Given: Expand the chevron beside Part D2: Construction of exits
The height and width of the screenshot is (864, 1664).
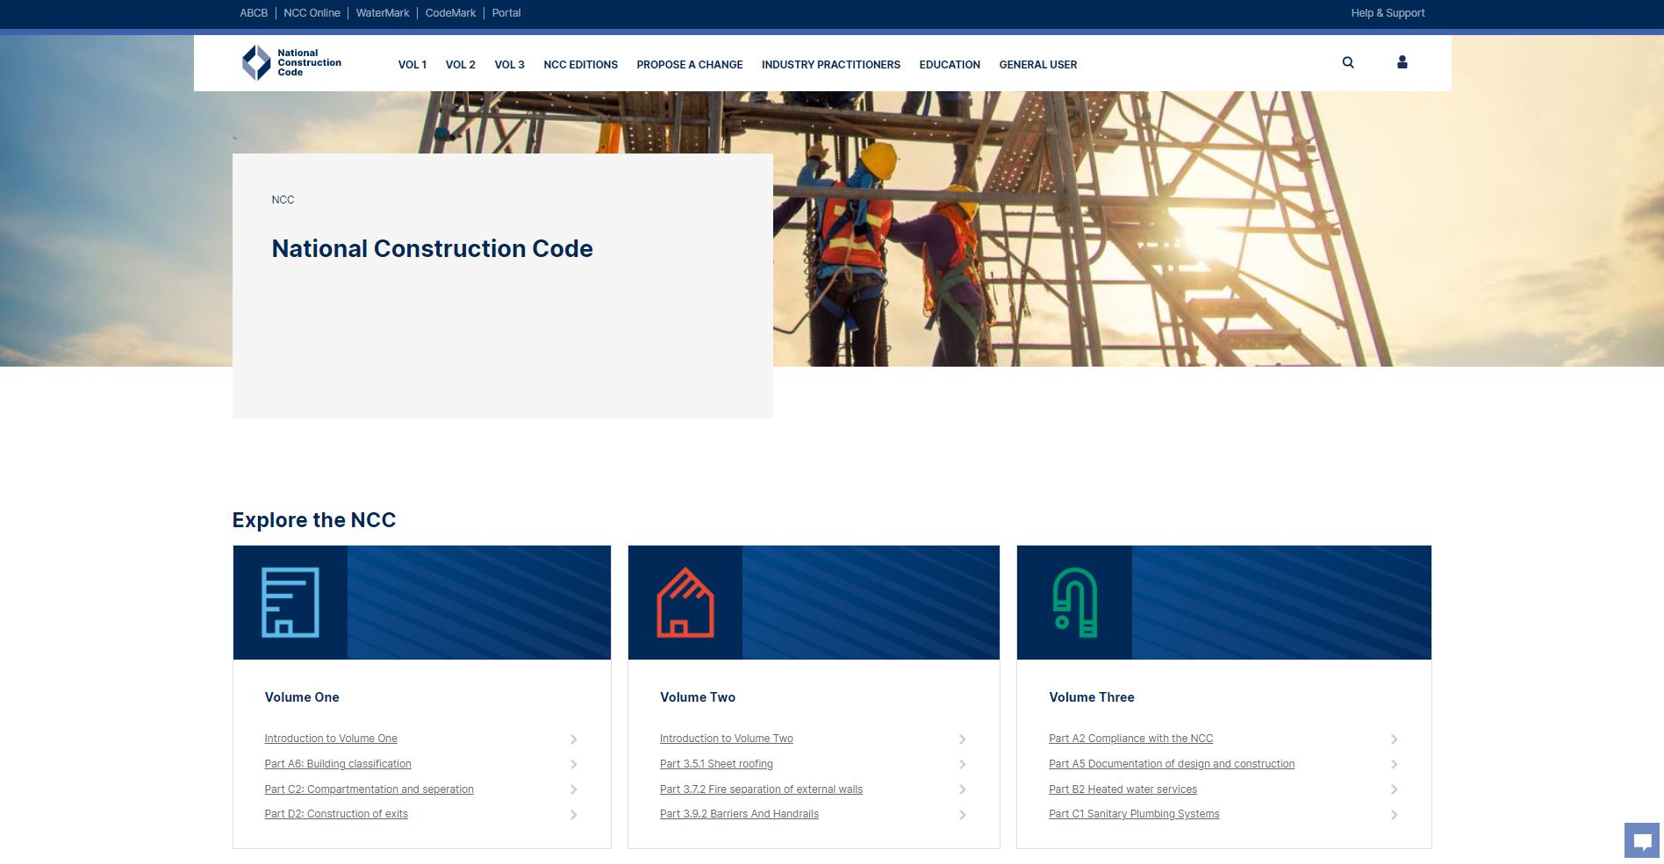Looking at the screenshot, I should pyautogui.click(x=575, y=814).
